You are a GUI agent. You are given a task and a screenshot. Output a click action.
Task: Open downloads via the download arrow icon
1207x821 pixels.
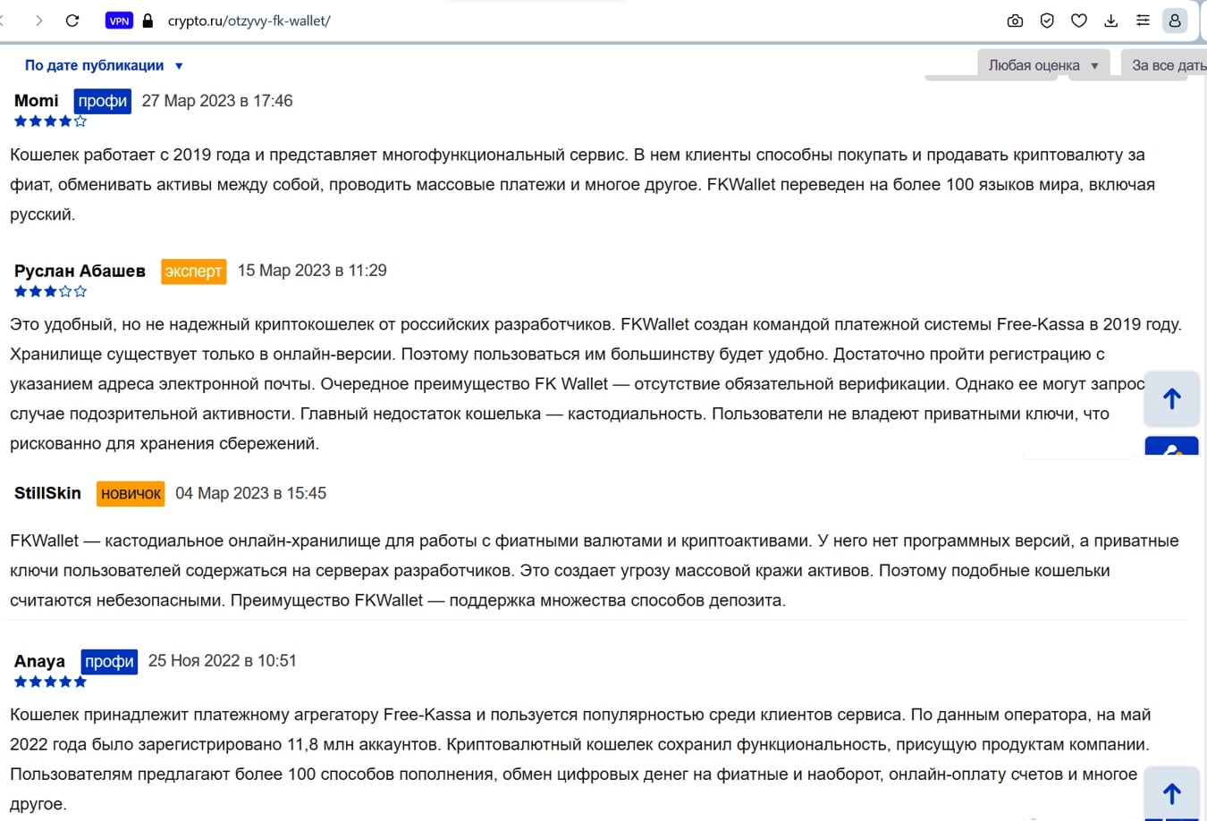[1111, 21]
